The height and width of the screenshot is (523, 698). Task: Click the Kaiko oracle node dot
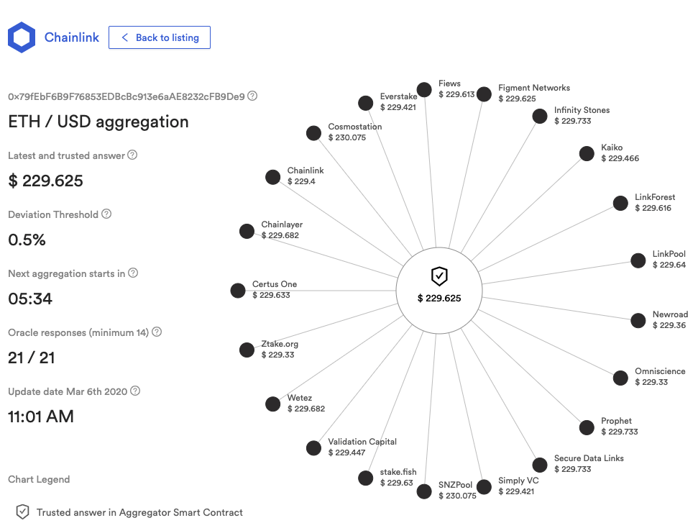point(587,154)
